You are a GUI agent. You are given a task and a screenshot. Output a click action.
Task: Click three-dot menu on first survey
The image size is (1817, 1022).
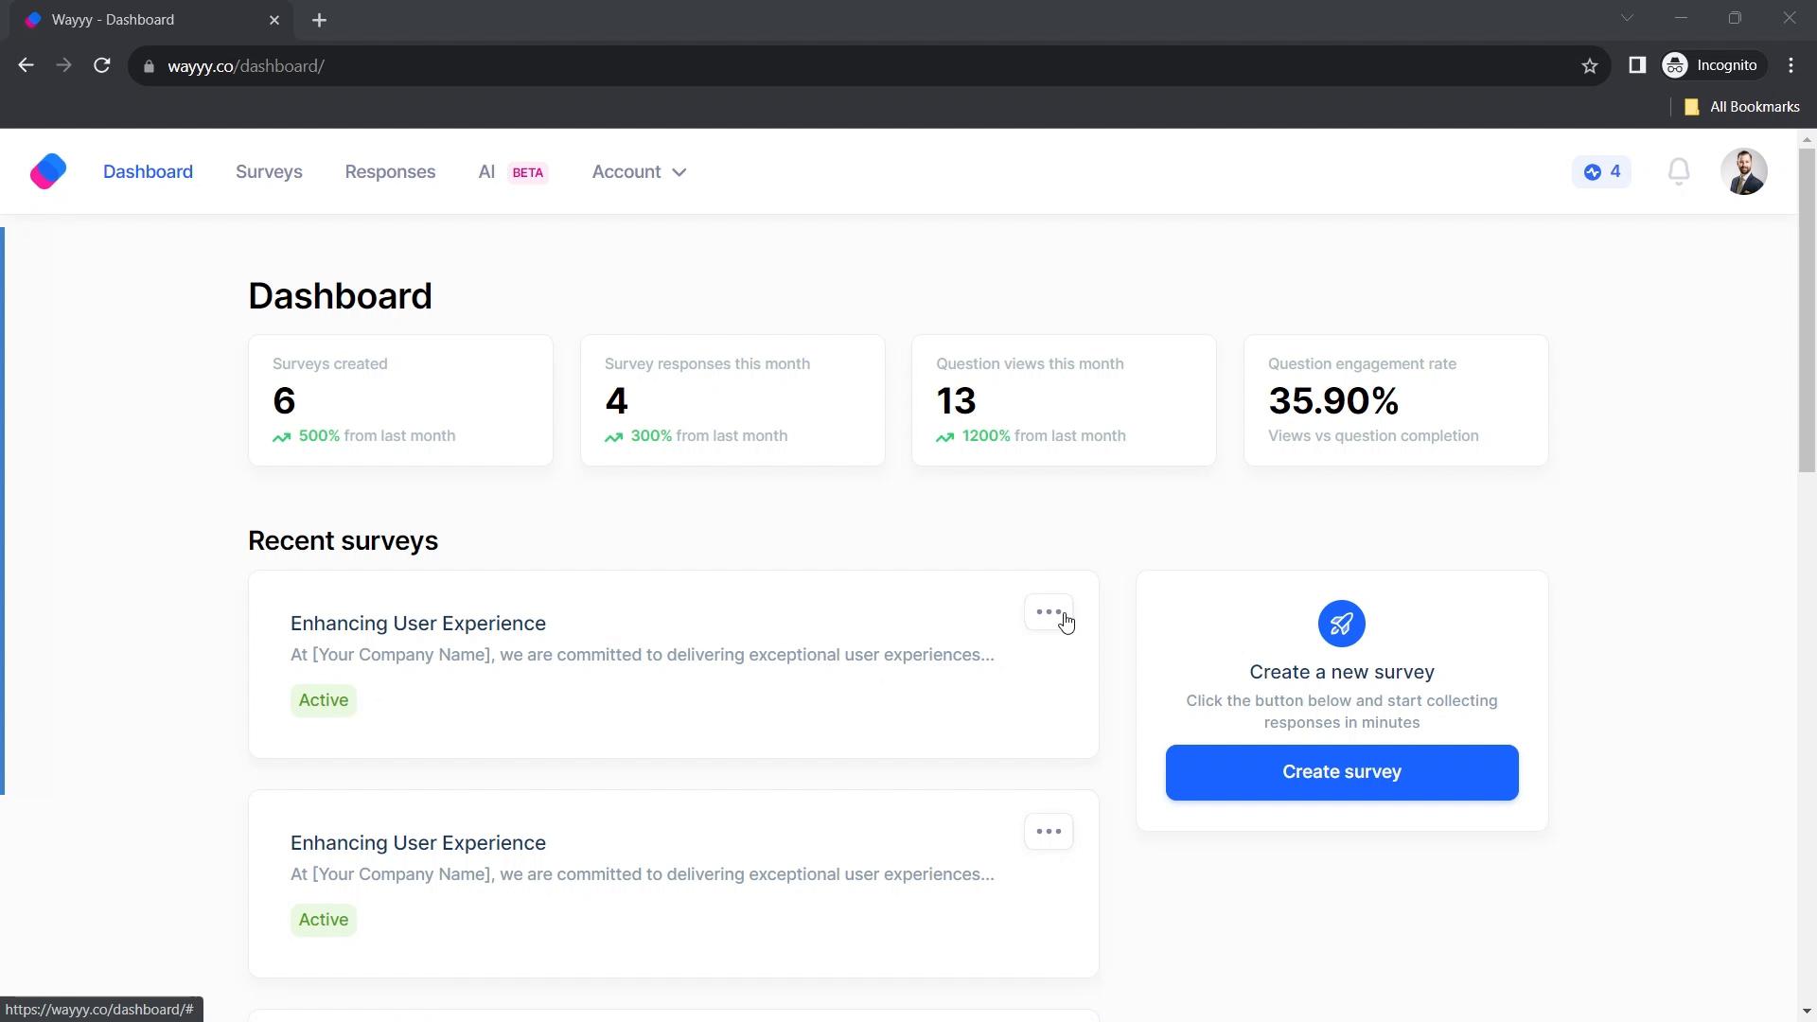1049,611
